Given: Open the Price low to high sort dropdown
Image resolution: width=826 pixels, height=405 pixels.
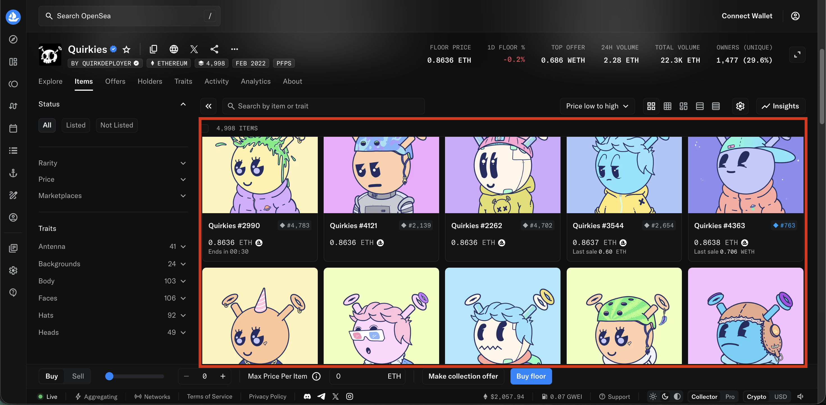Looking at the screenshot, I should tap(597, 106).
